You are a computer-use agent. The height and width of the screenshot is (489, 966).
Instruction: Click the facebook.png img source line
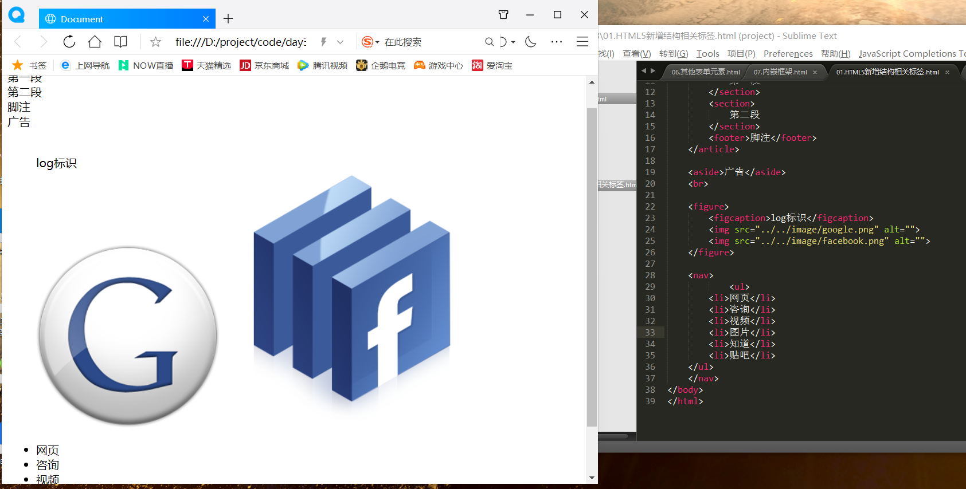click(819, 241)
